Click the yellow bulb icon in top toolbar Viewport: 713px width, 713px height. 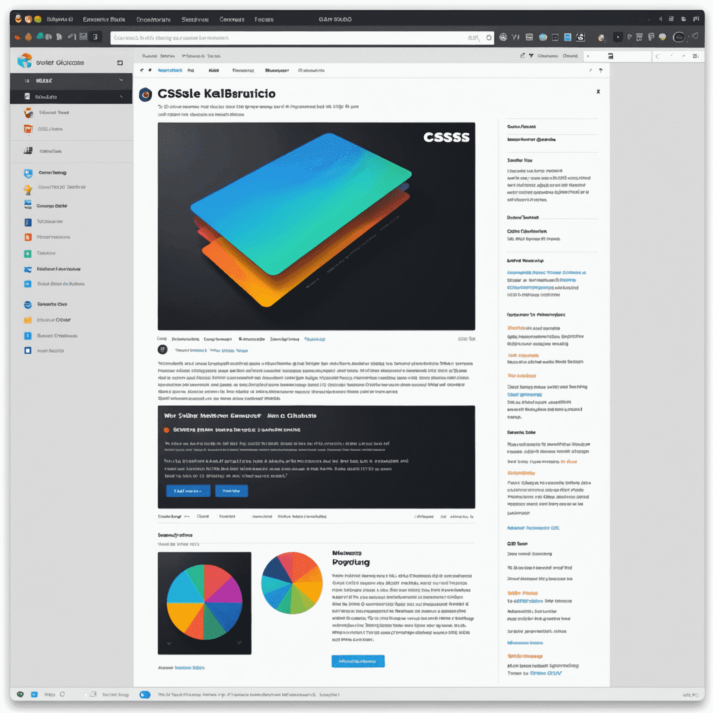[662, 37]
